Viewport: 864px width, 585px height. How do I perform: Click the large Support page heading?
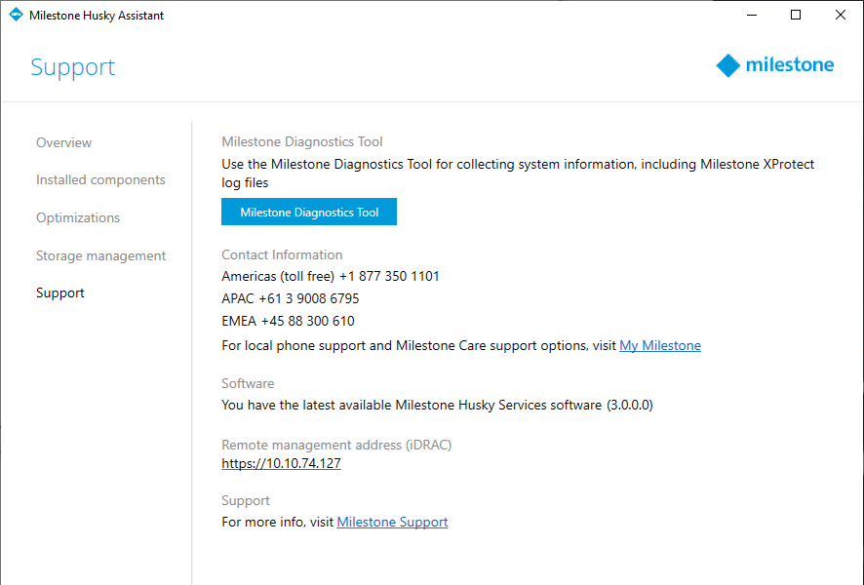pyautogui.click(x=72, y=67)
